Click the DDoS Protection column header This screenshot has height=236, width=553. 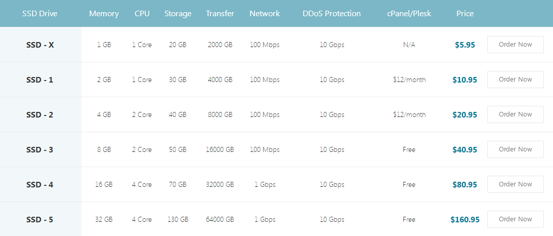click(x=332, y=14)
